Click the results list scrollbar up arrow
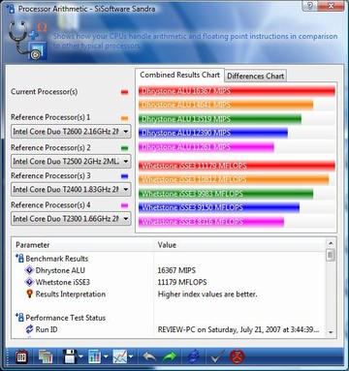 click(x=331, y=243)
